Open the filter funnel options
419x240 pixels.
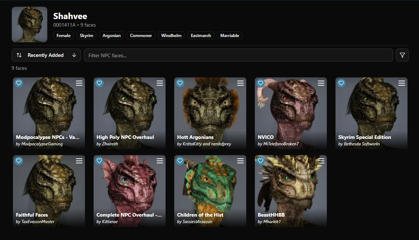tap(402, 55)
